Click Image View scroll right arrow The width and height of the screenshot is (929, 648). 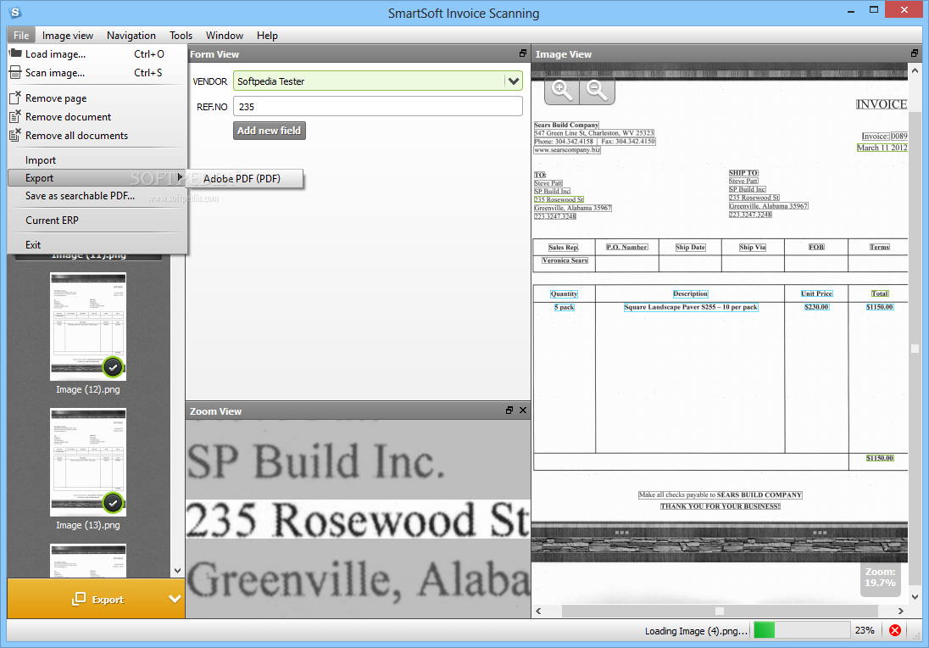900,611
